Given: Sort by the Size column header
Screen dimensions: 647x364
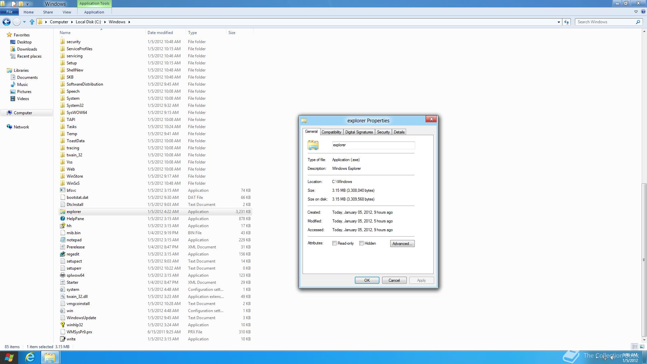Looking at the screenshot, I should click(x=240, y=33).
